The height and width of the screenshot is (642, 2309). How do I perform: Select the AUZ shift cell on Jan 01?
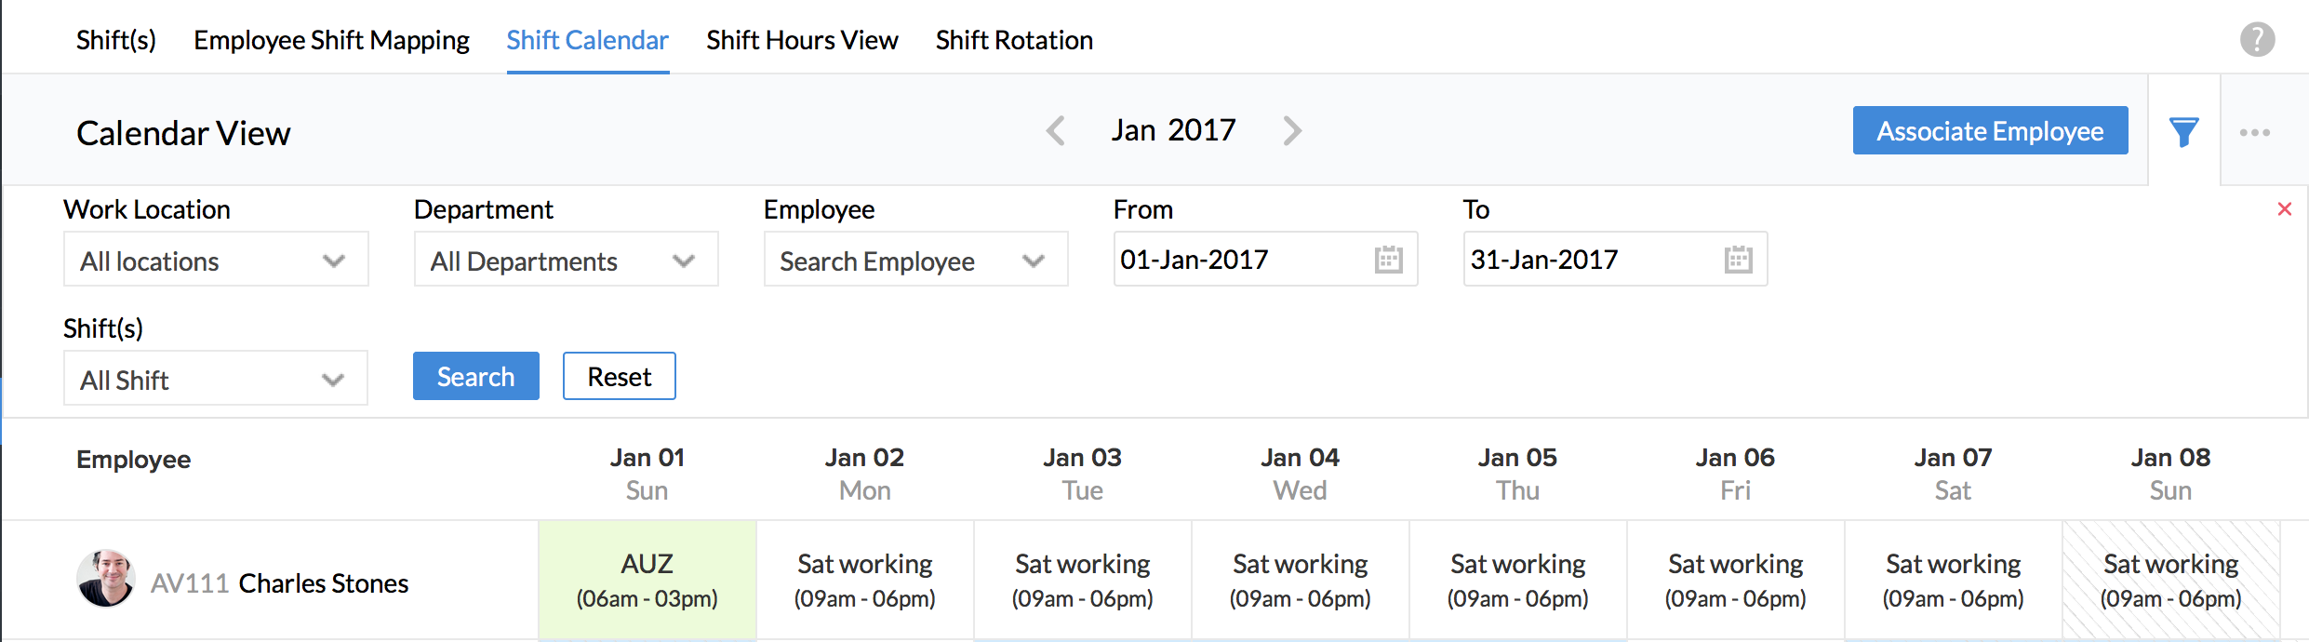(647, 580)
